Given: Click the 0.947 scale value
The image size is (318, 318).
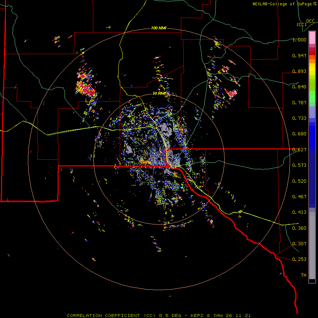Looking at the screenshot, I should pos(299,55).
